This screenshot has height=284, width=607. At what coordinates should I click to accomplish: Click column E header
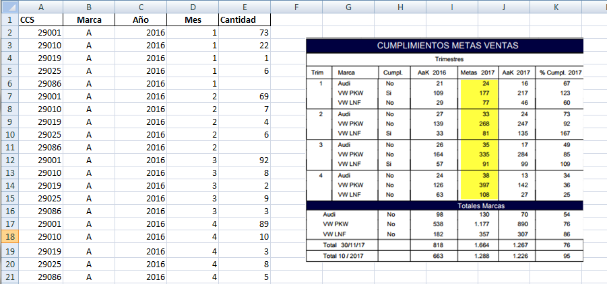click(245, 6)
